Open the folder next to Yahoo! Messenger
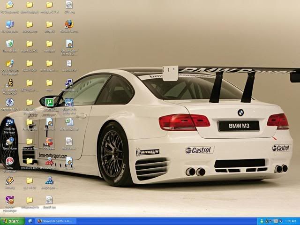This screenshot has width=300, height=225. click(x=30, y=200)
